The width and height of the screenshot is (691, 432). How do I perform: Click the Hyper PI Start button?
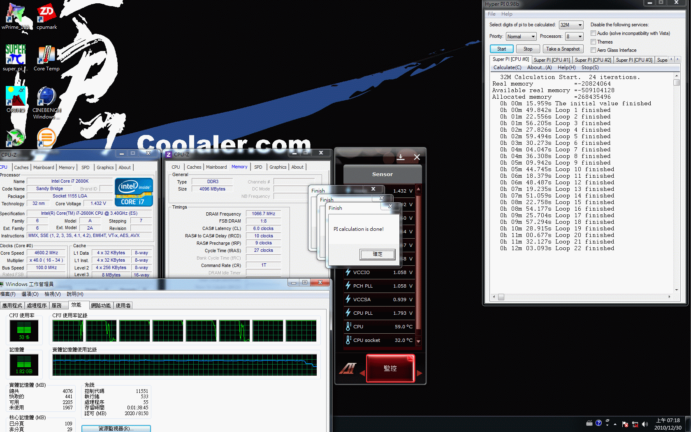(501, 49)
